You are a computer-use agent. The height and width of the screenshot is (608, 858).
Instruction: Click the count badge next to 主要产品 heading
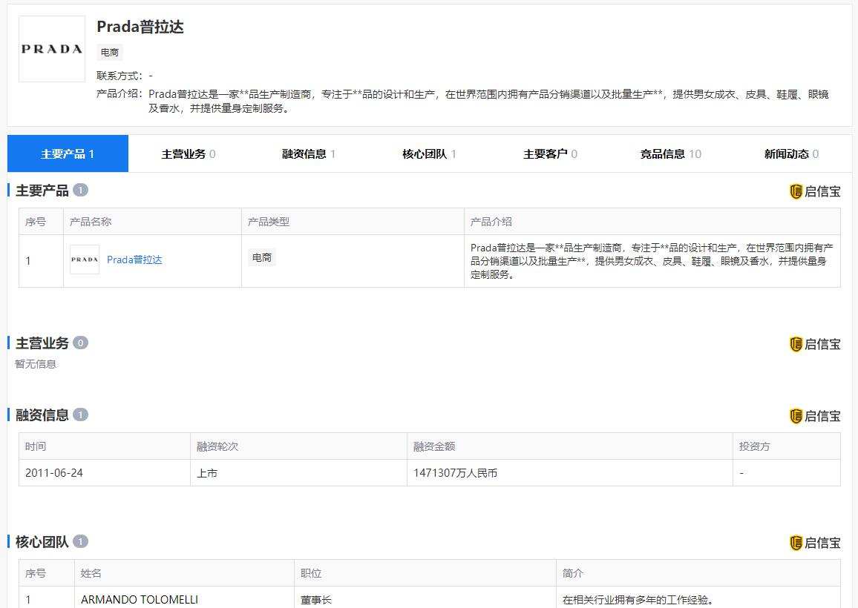[80, 190]
